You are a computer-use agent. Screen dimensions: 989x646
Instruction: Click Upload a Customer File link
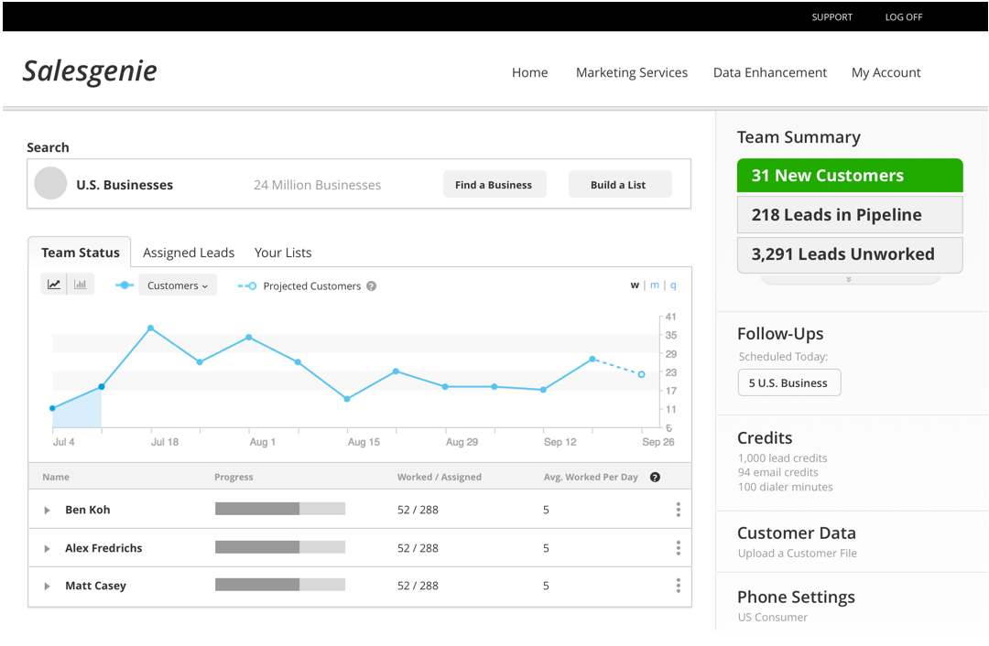pos(798,554)
